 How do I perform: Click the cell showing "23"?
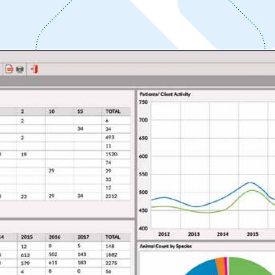click(x=24, y=197)
